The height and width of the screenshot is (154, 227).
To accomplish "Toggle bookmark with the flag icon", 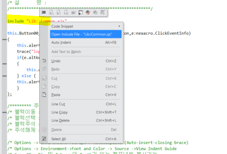I will click(43, 12).
